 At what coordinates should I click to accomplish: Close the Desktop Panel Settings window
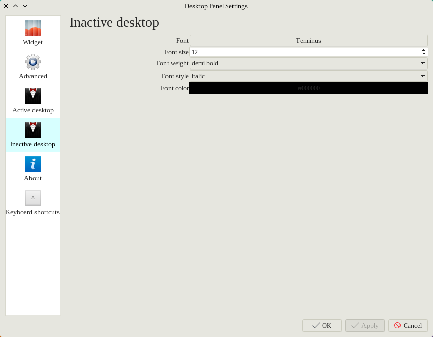(x=6, y=6)
